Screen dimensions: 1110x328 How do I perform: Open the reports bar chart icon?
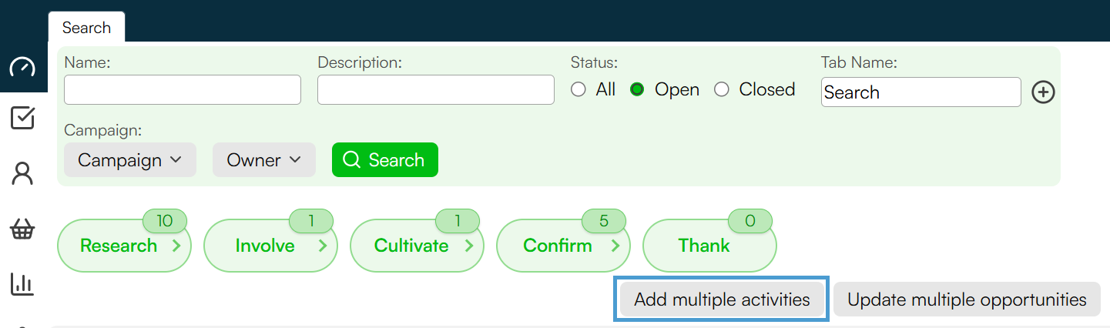pyautogui.click(x=22, y=283)
